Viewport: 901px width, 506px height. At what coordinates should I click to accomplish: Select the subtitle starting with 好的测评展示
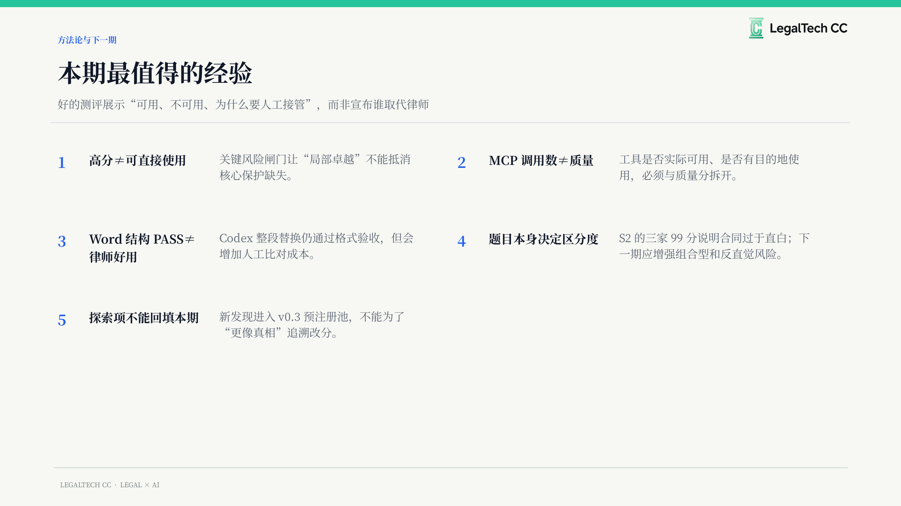pyautogui.click(x=243, y=105)
